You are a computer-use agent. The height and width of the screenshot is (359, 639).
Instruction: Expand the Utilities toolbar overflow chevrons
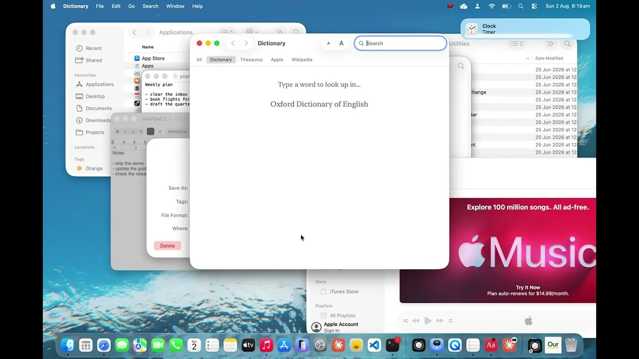550,43
